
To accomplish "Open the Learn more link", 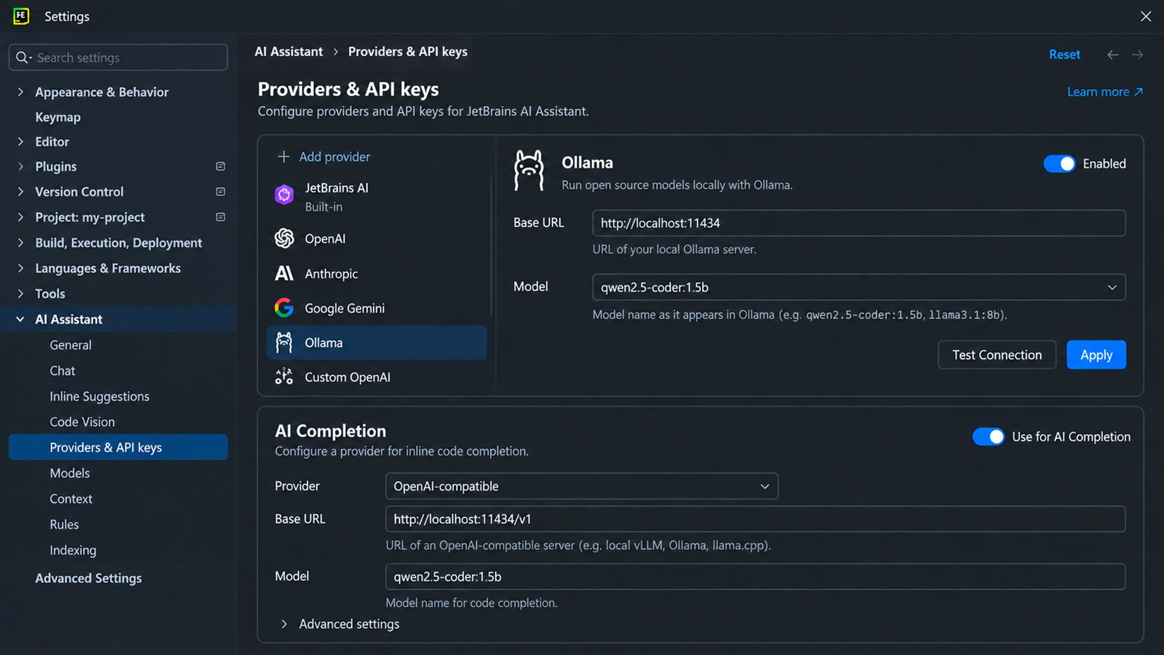I will (1105, 91).
